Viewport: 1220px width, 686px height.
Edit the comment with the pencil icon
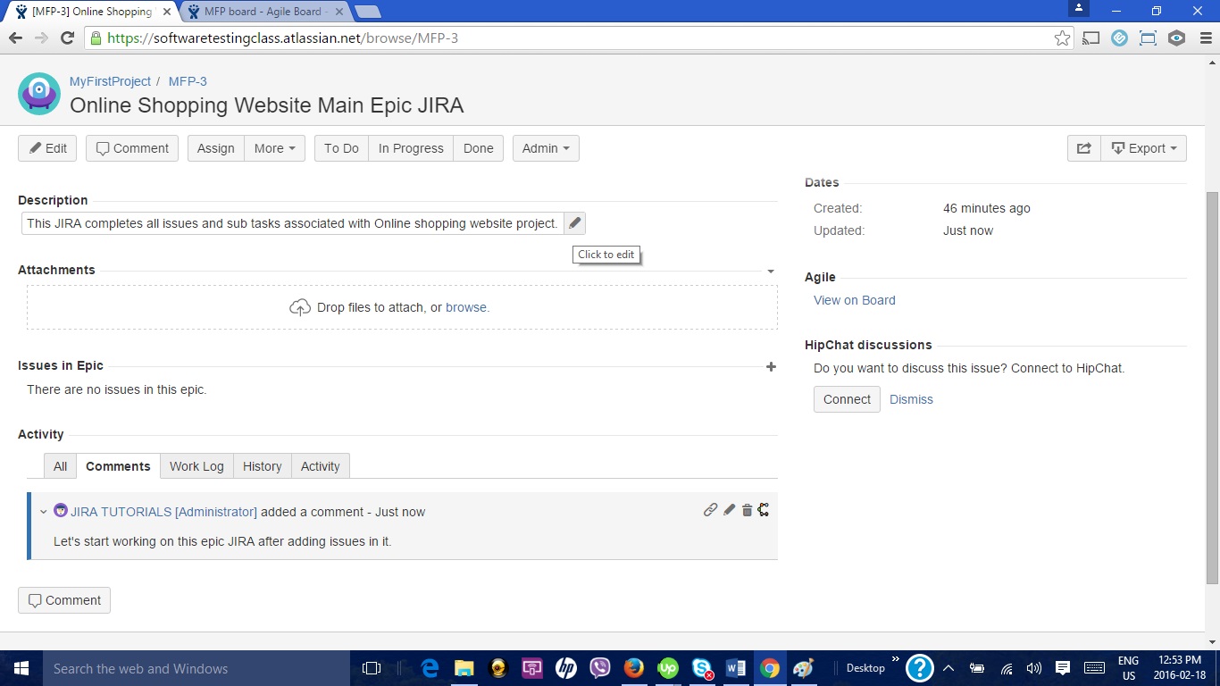(729, 510)
